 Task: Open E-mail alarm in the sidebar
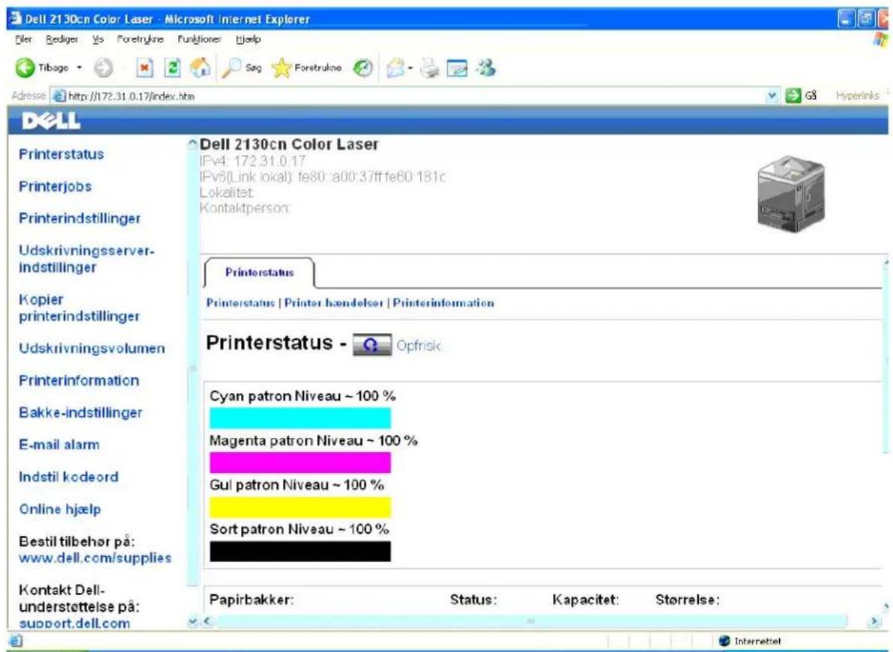pos(59,445)
